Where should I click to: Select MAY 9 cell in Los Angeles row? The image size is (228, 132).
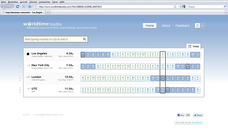(x=83, y=55)
